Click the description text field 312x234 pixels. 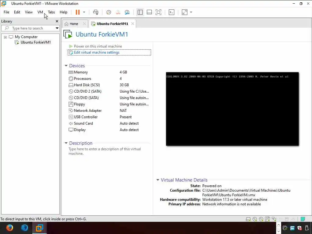click(105, 151)
